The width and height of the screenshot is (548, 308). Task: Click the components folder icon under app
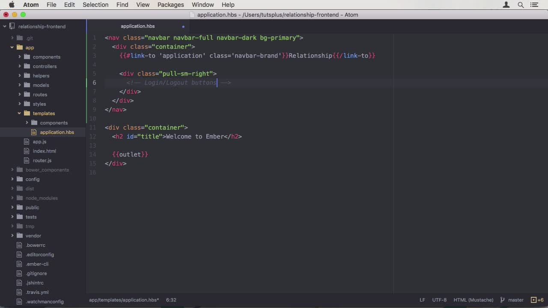(27, 57)
